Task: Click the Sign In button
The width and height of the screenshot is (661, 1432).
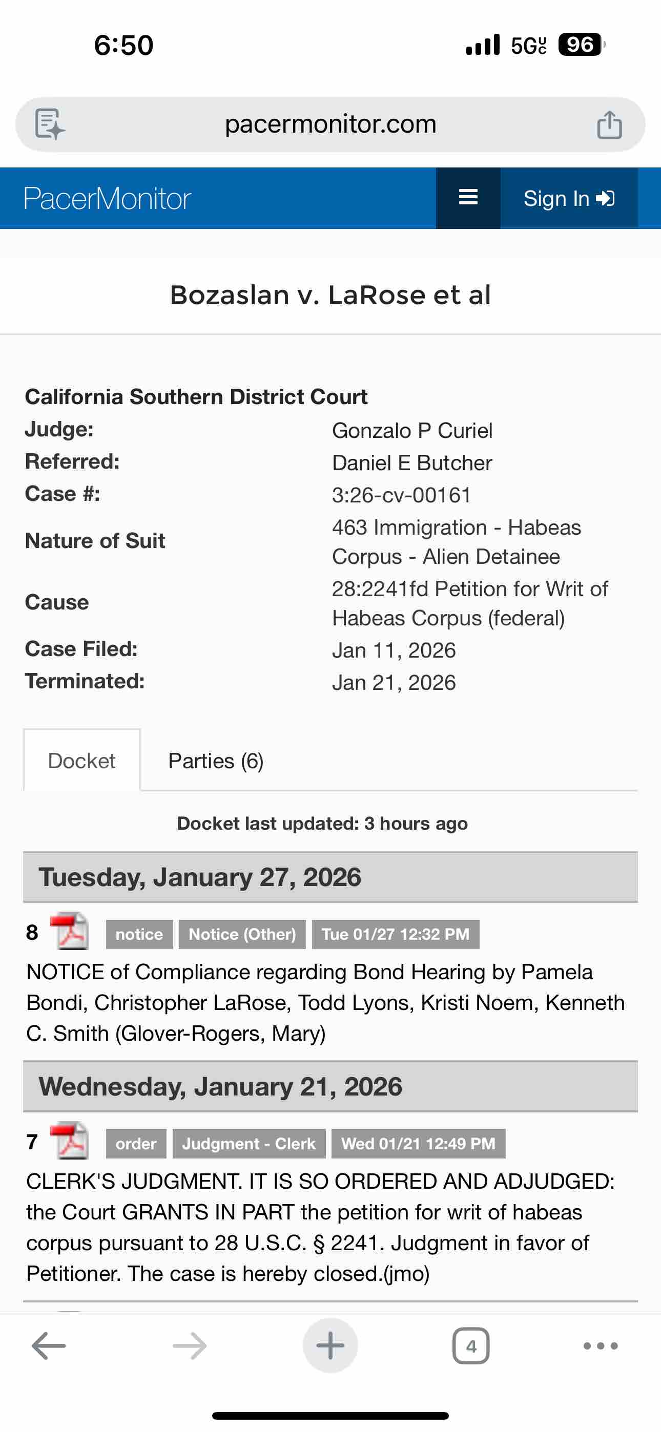Action: coord(569,198)
